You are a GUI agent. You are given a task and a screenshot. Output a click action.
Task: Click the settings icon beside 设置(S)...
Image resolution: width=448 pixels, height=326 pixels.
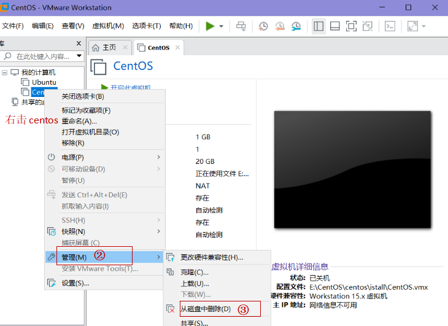pyautogui.click(x=52, y=283)
